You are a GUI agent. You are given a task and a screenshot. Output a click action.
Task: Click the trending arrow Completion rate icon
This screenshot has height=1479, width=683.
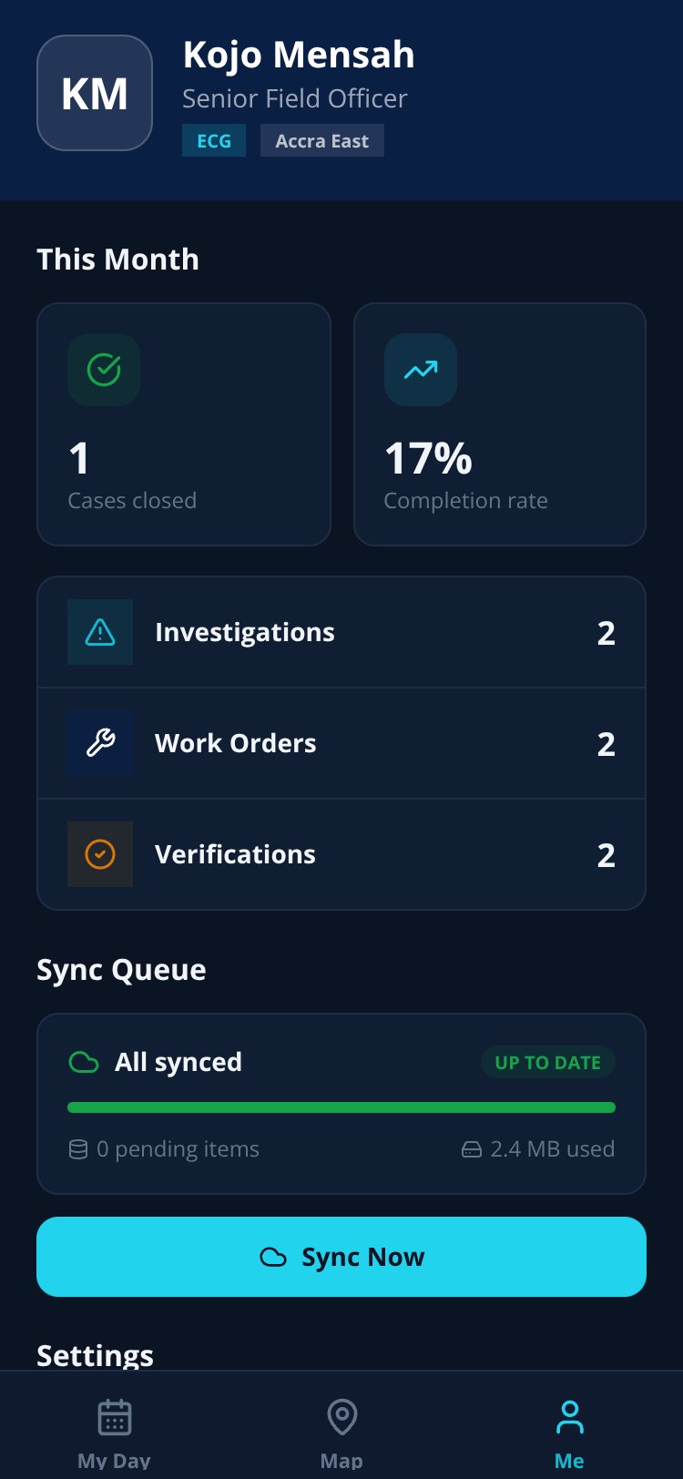click(421, 370)
